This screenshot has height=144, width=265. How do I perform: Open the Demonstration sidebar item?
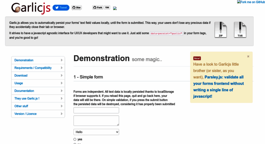[x=38, y=60]
